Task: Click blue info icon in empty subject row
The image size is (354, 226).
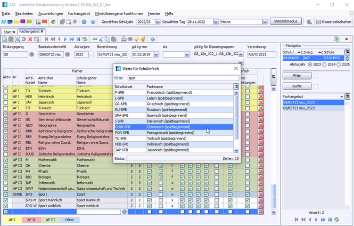Action: pos(124,211)
